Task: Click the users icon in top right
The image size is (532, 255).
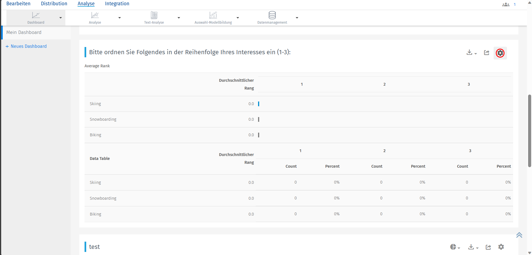Action: (506, 4)
